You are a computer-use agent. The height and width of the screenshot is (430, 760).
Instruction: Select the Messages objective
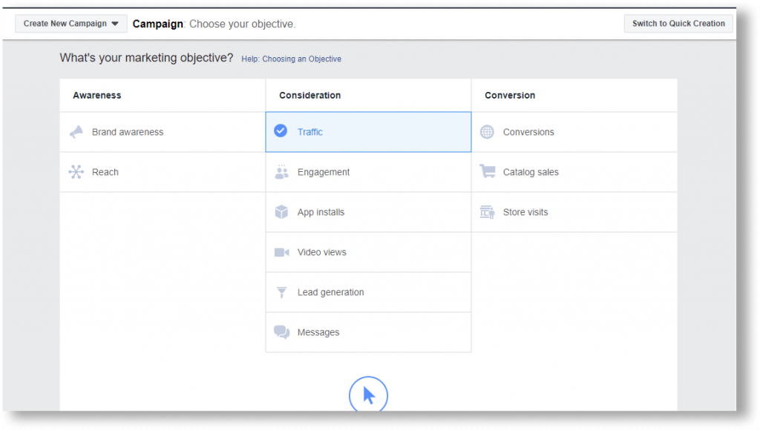pos(368,333)
